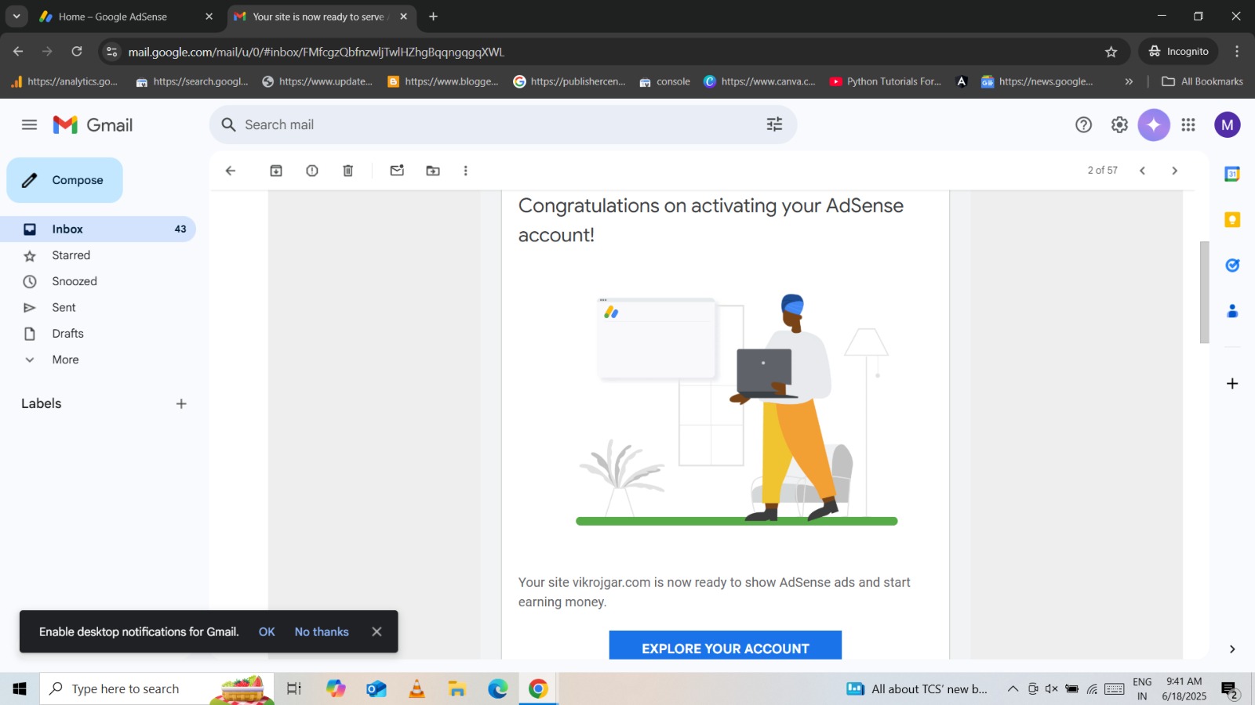This screenshot has height=705, width=1255.
Task: Open Google apps grid launcher
Action: pos(1188,125)
